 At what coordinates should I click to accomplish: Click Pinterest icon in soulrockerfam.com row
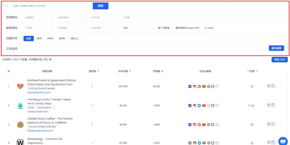pos(208,86)
